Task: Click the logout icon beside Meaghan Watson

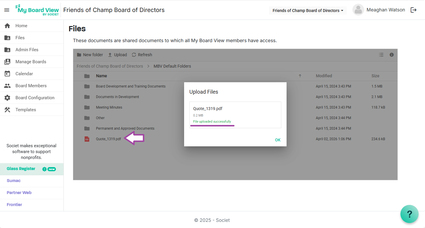Action: (413, 10)
